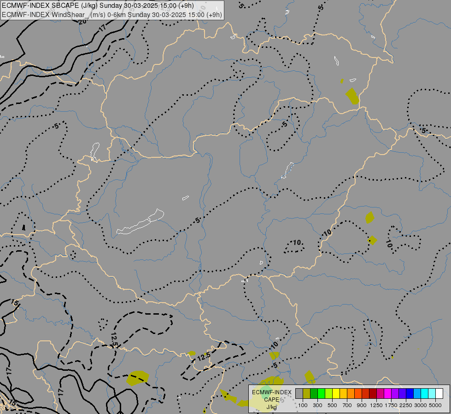The height and width of the screenshot is (414, 451).
Task: Select the white swatch in CAPE legend
Action: 439,393
